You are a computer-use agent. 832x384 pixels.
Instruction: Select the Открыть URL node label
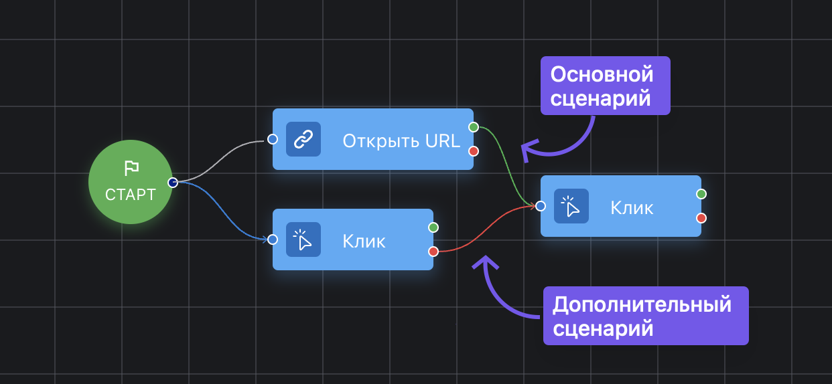point(401,140)
